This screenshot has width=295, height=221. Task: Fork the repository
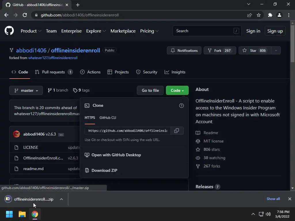pyautogui.click(x=220, y=50)
